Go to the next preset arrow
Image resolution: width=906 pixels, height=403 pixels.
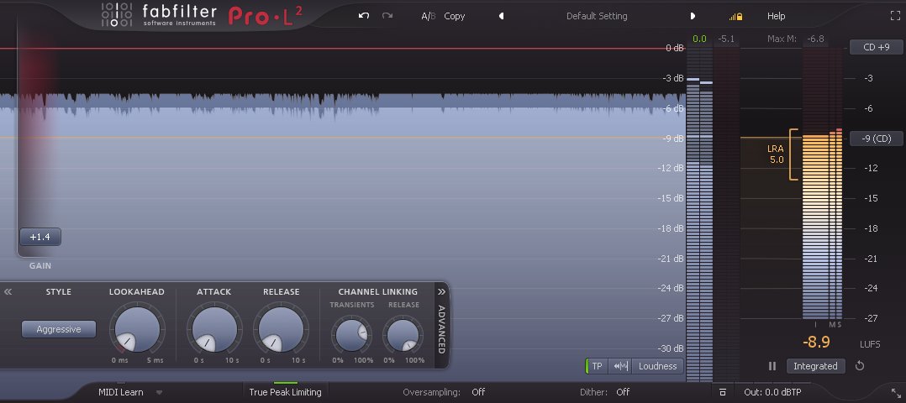pos(693,16)
